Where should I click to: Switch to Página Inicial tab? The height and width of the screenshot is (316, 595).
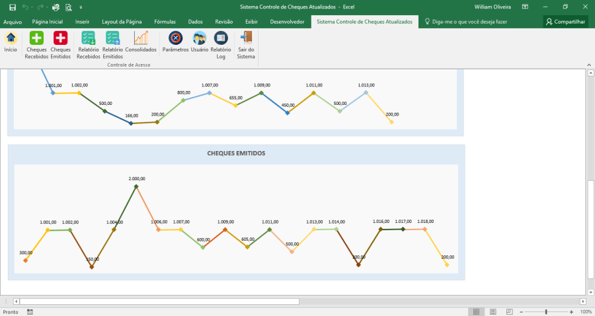(48, 22)
